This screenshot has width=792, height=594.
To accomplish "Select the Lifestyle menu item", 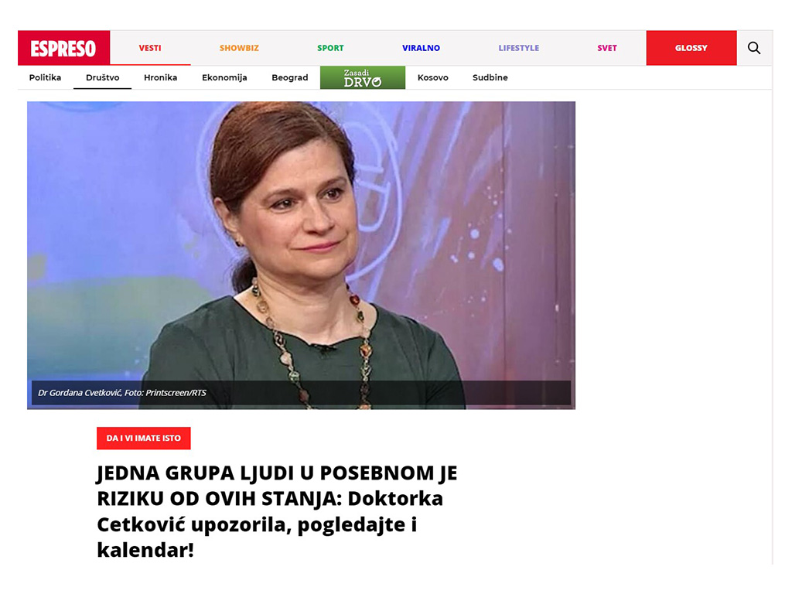I will [519, 48].
